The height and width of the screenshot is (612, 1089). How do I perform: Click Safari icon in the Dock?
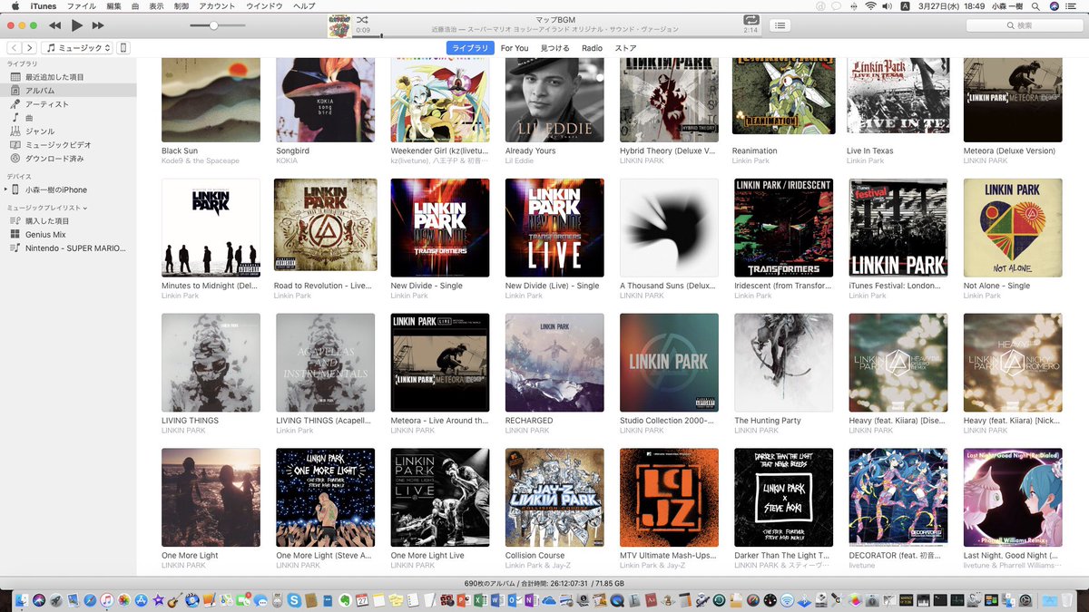click(x=90, y=599)
